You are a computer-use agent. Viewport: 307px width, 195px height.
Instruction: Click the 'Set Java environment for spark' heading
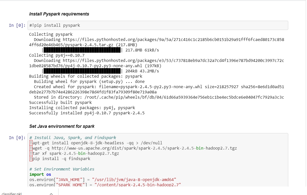62,126
